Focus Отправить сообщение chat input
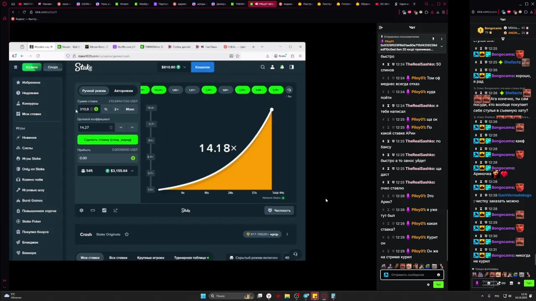This screenshot has width=536, height=301. (412, 275)
